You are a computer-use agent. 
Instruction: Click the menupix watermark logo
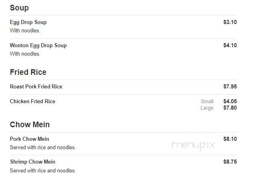193,146
